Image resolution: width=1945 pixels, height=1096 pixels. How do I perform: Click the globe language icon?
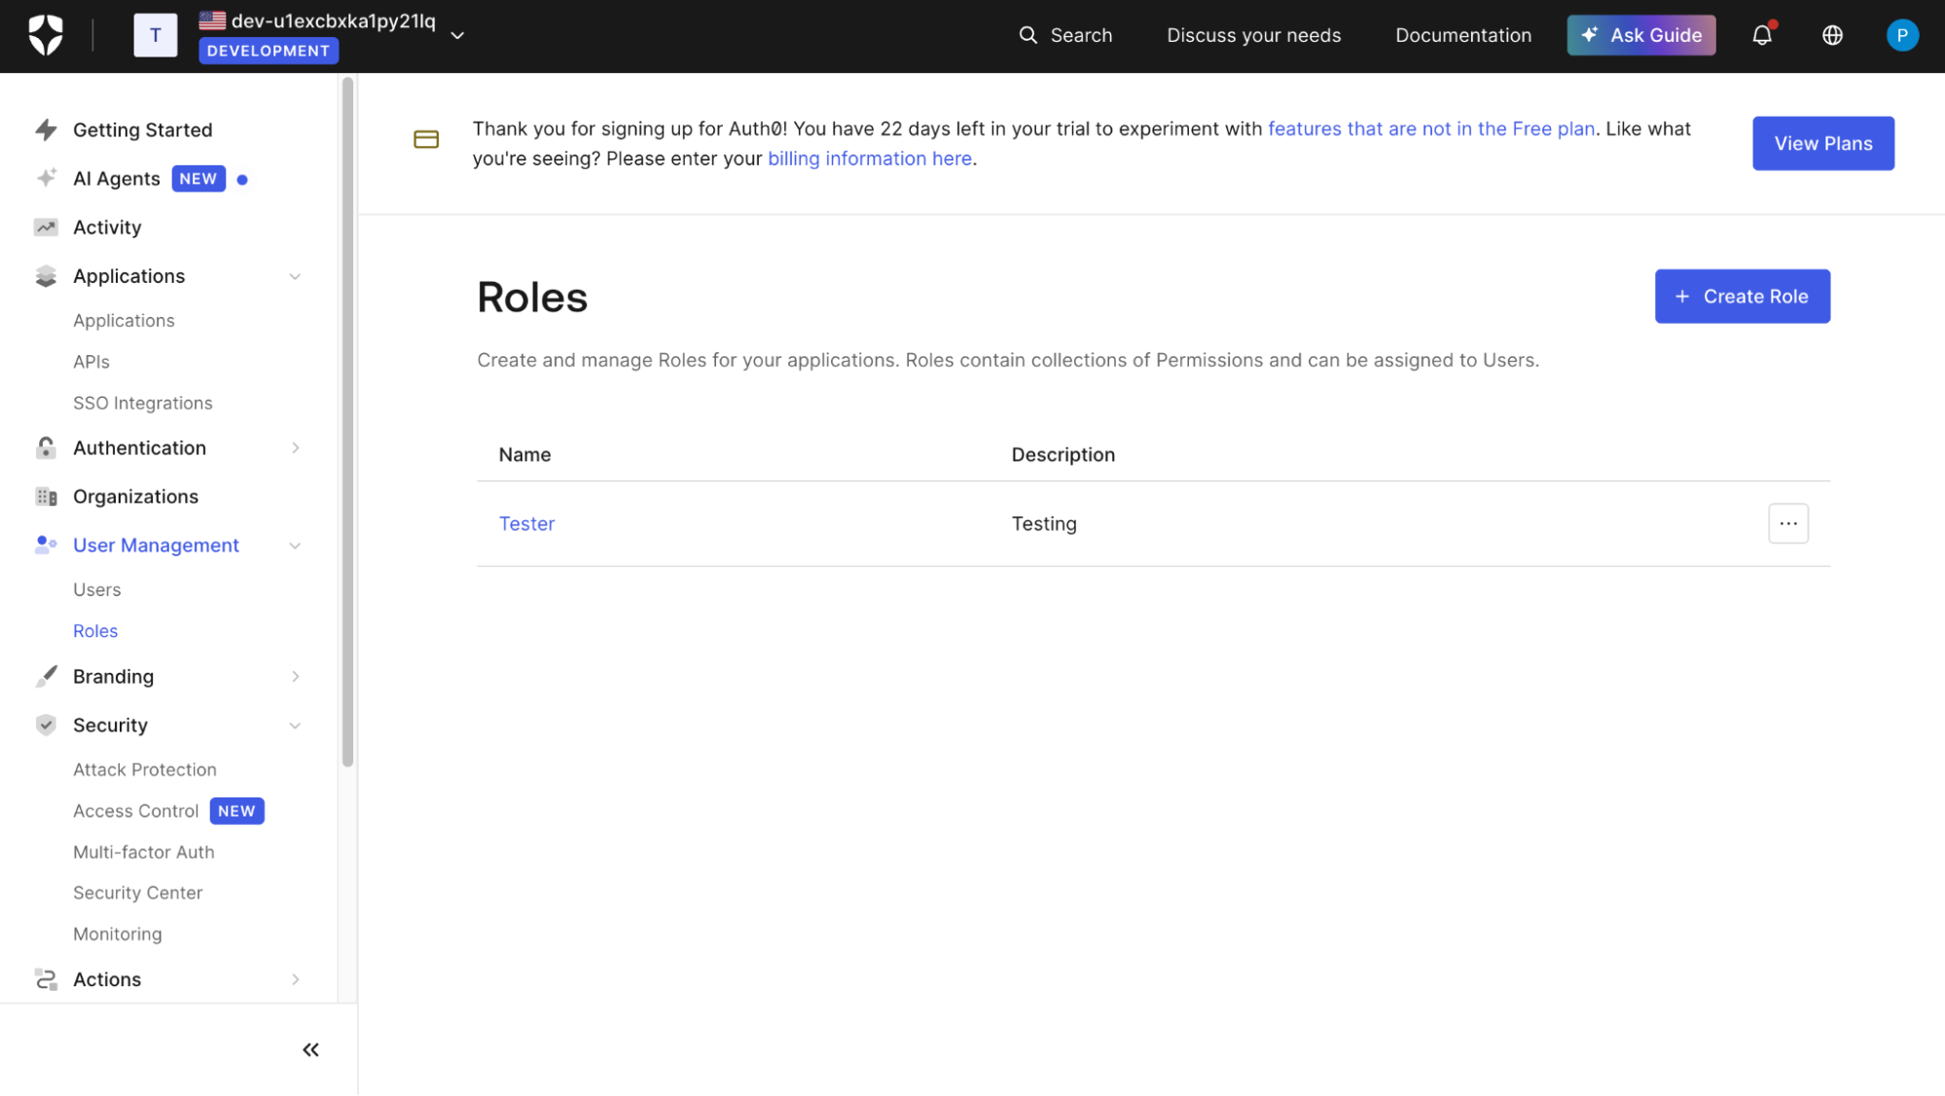1832,36
